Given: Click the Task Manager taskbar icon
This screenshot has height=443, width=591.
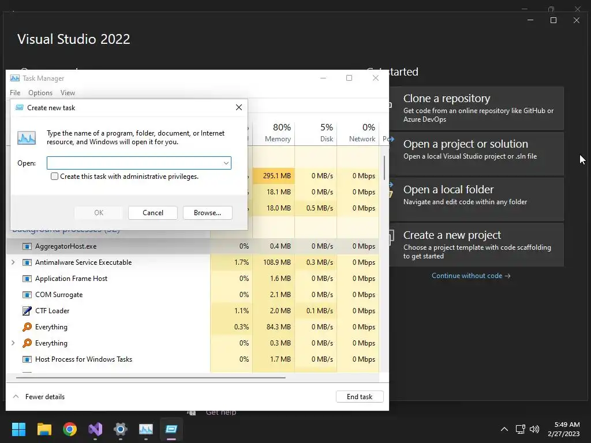Looking at the screenshot, I should click(146, 429).
